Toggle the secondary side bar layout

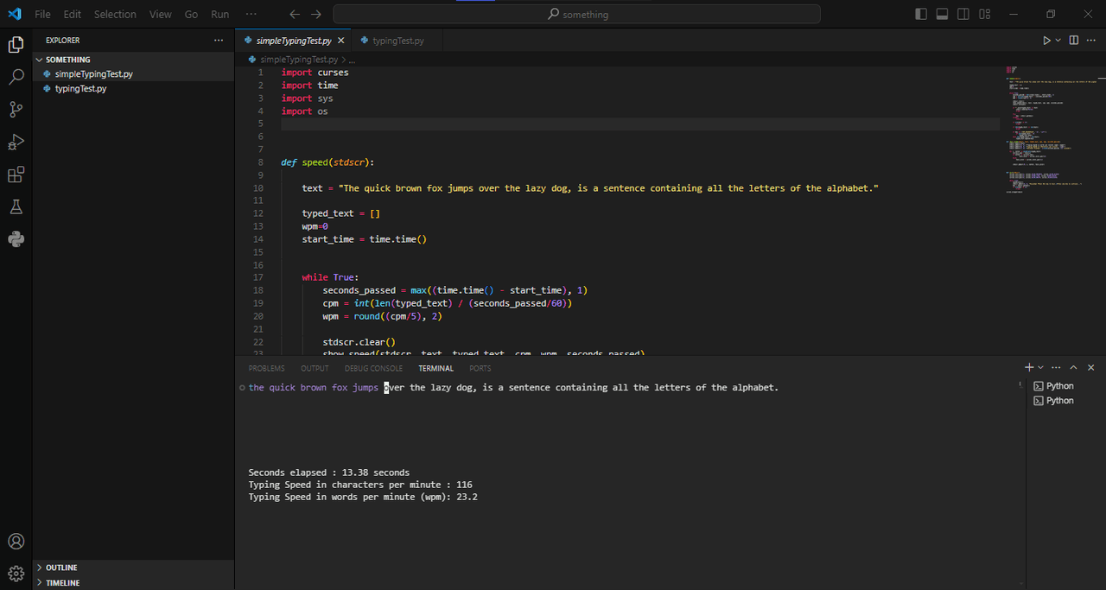pos(963,14)
